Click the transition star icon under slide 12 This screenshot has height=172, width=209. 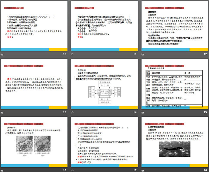[143, 54]
